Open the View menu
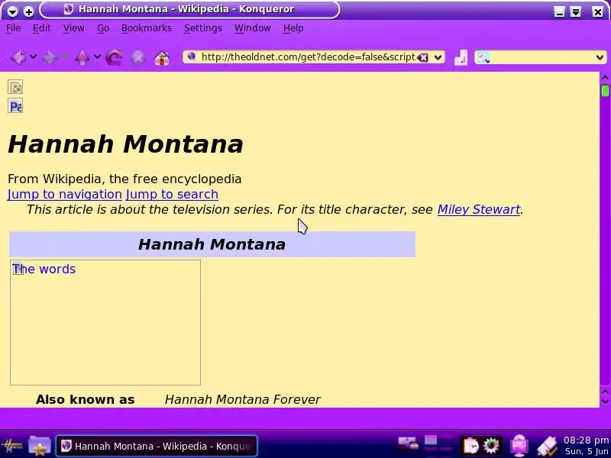The width and height of the screenshot is (611, 458). click(x=73, y=28)
